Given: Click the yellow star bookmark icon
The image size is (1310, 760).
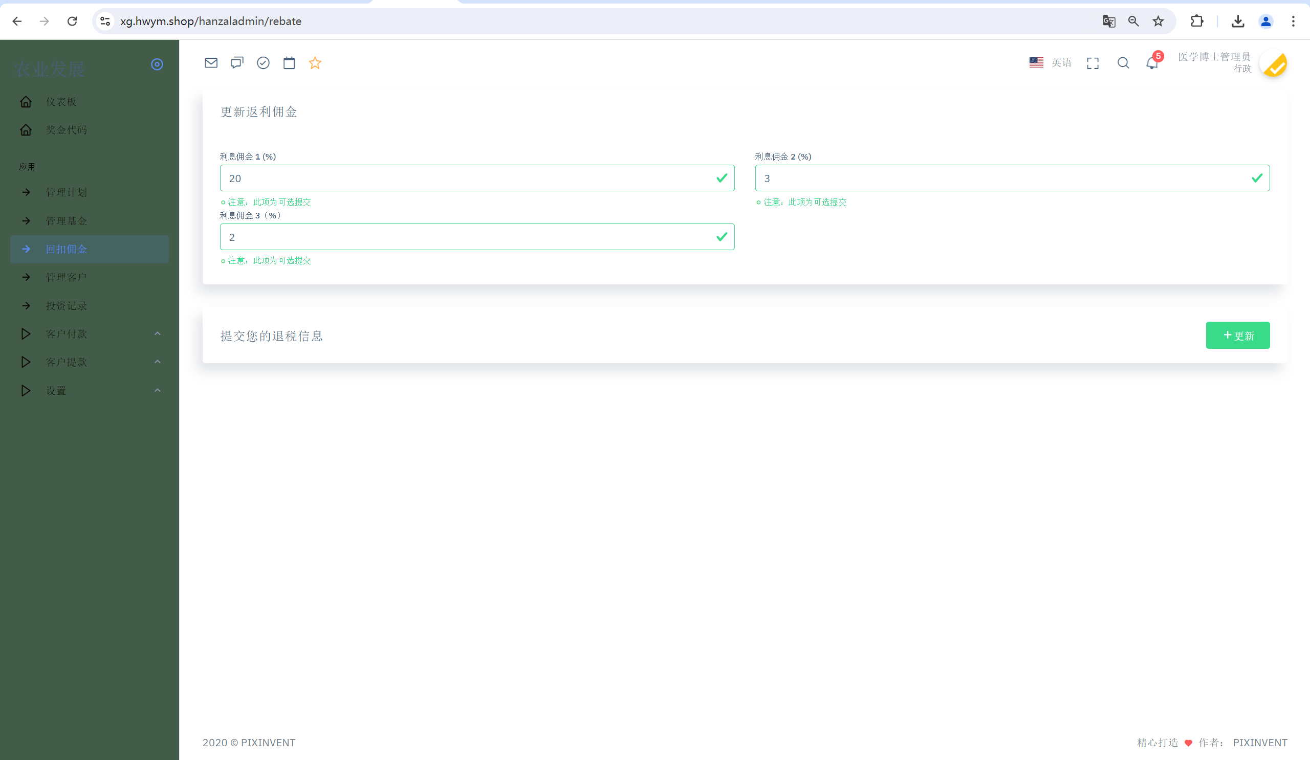Looking at the screenshot, I should pyautogui.click(x=315, y=63).
